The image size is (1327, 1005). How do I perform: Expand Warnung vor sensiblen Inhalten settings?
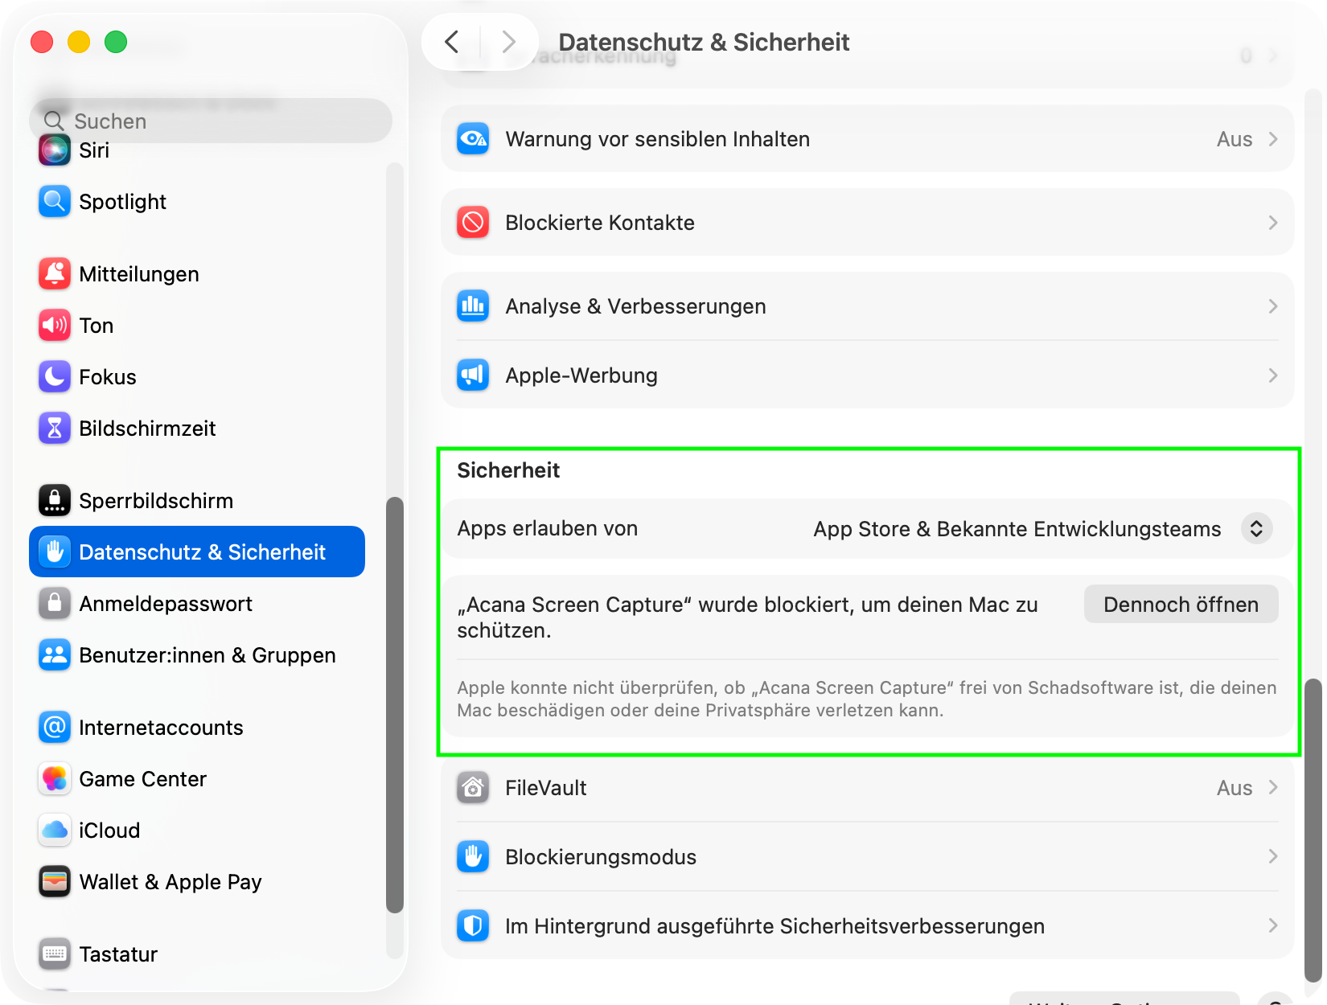pos(867,139)
